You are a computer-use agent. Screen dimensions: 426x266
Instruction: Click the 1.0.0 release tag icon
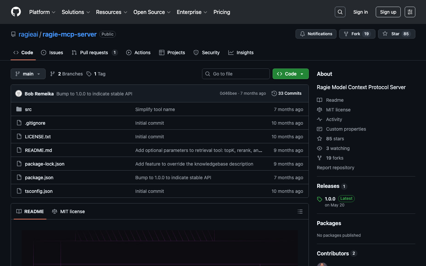[319, 199]
